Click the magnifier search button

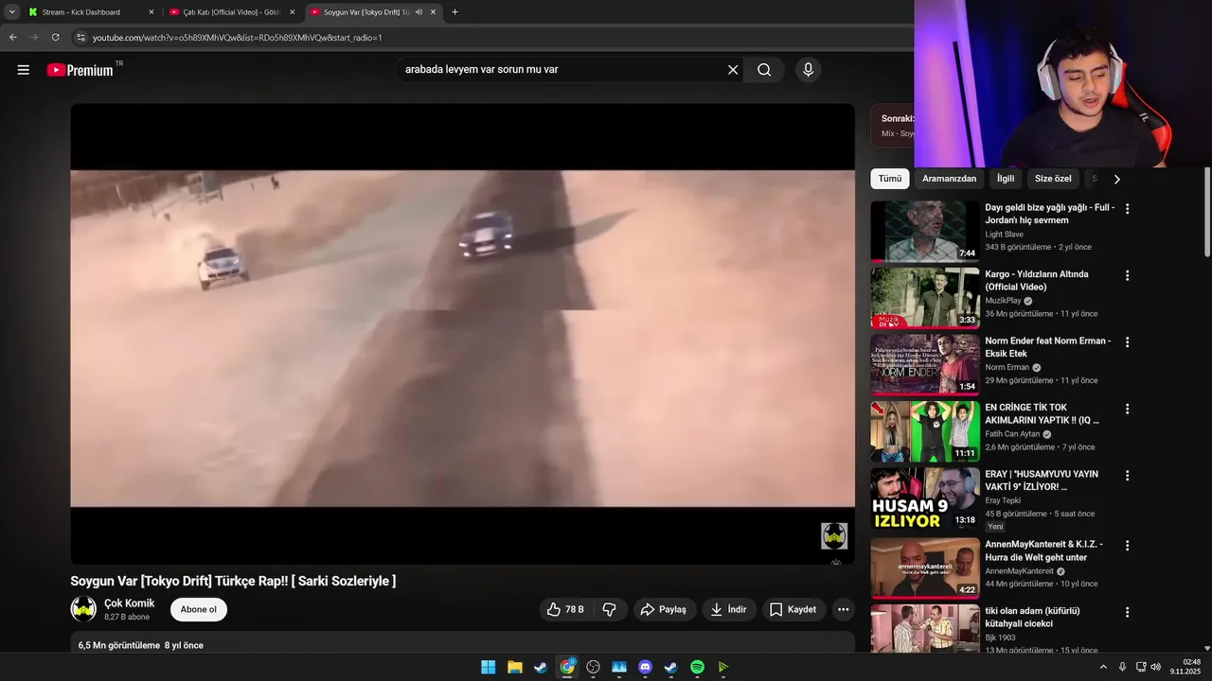tap(764, 70)
